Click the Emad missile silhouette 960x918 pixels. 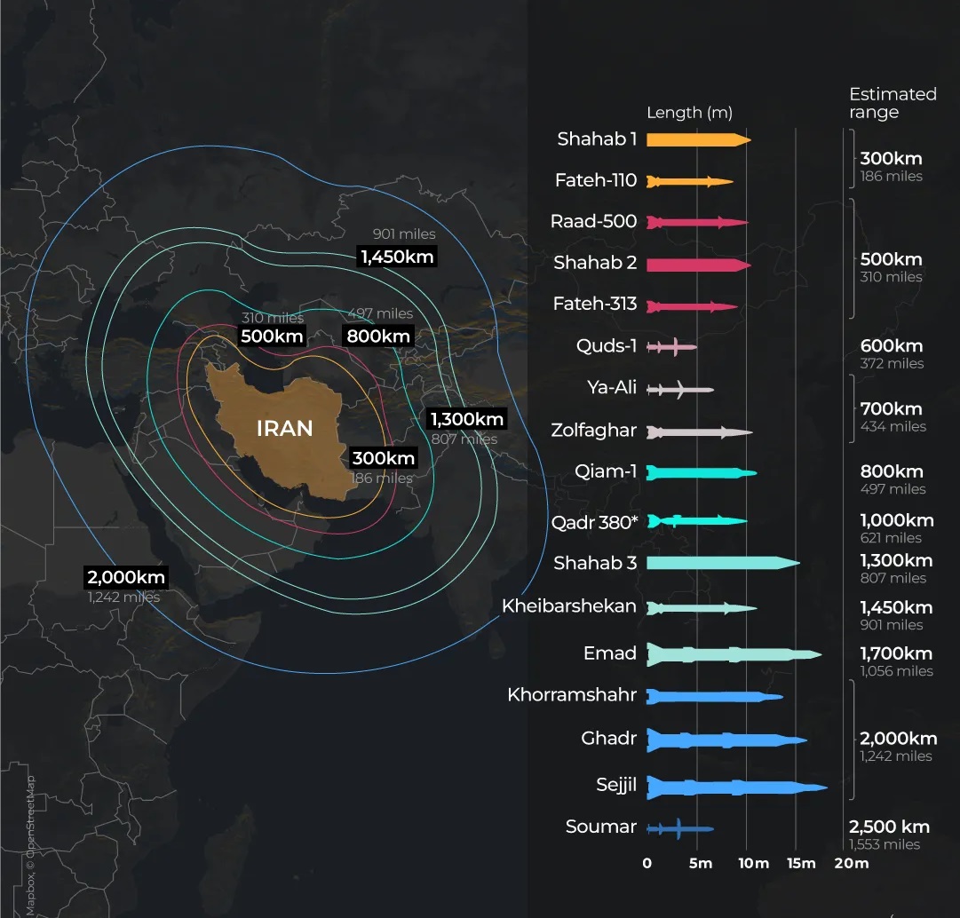pos(733,655)
